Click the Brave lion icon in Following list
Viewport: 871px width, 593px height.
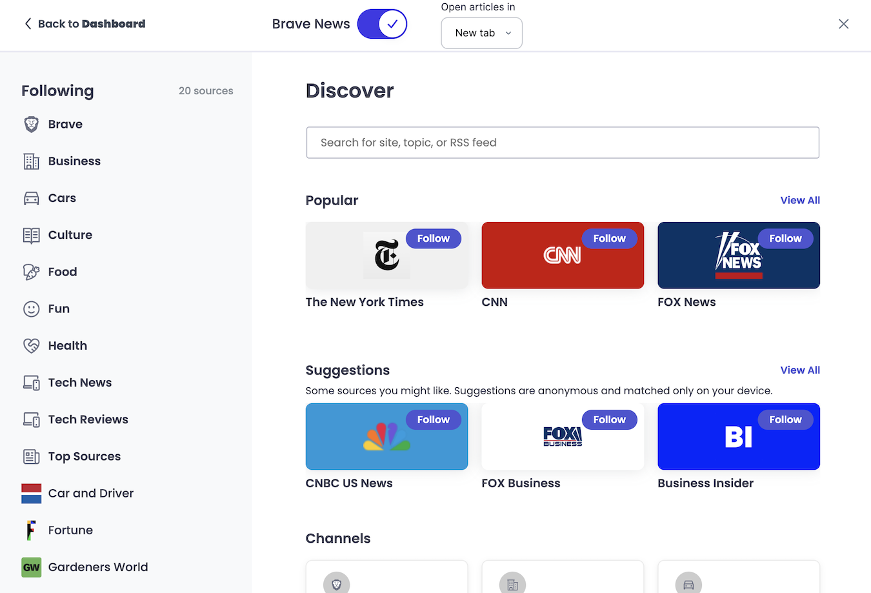[31, 125]
